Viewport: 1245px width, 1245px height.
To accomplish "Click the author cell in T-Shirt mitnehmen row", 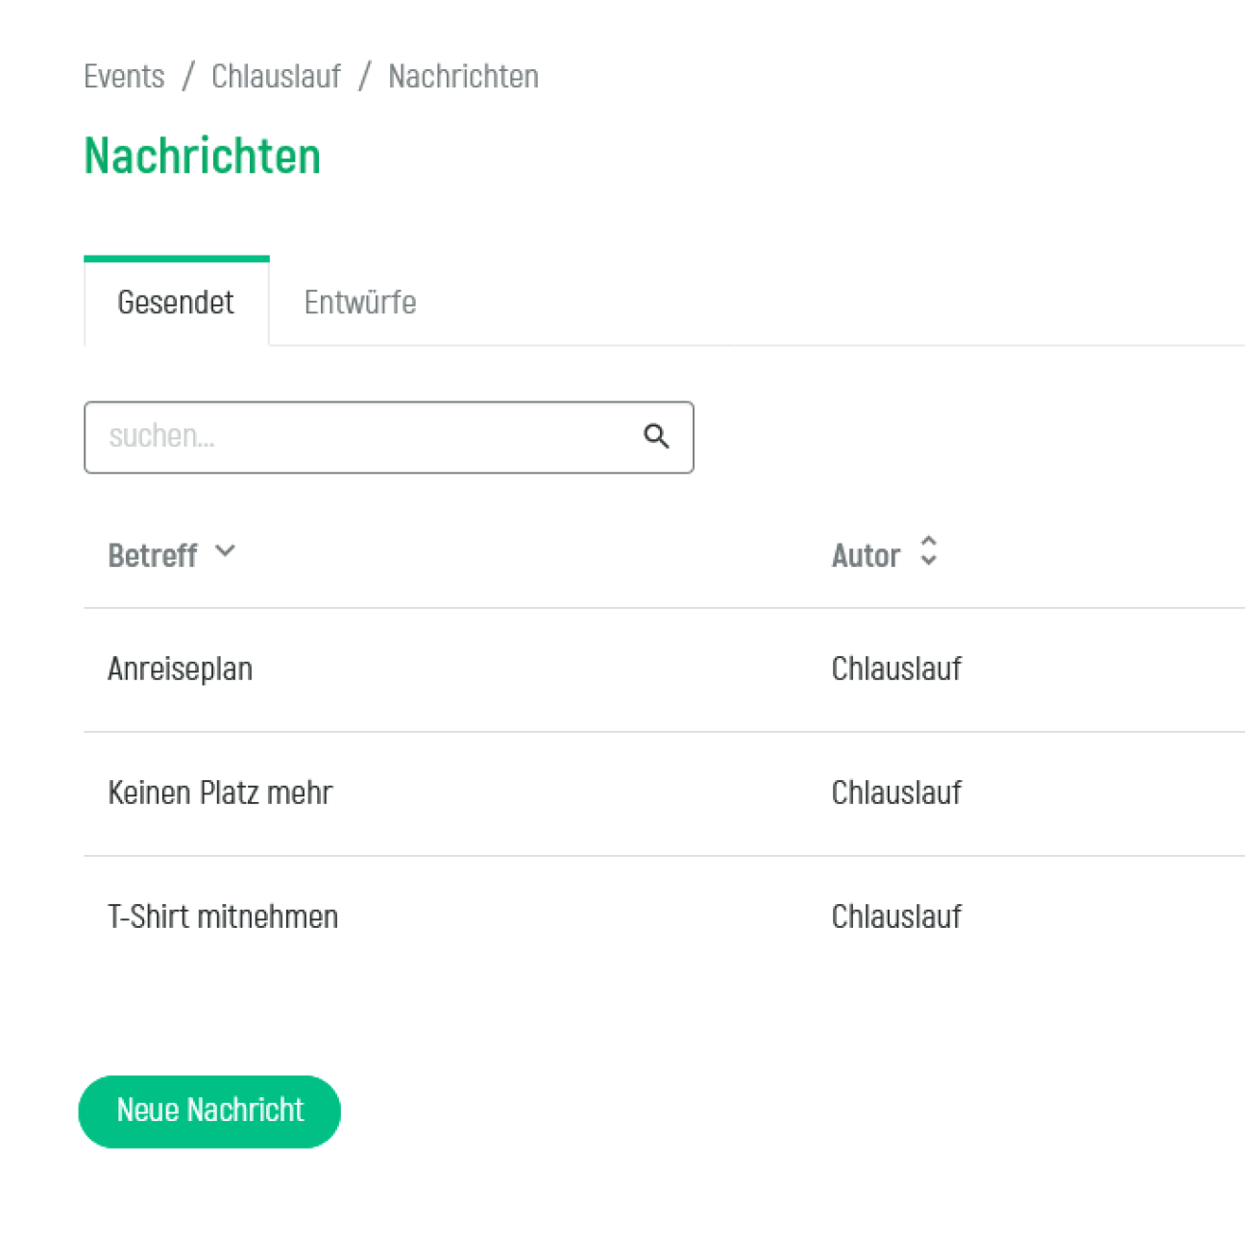I will click(x=896, y=916).
